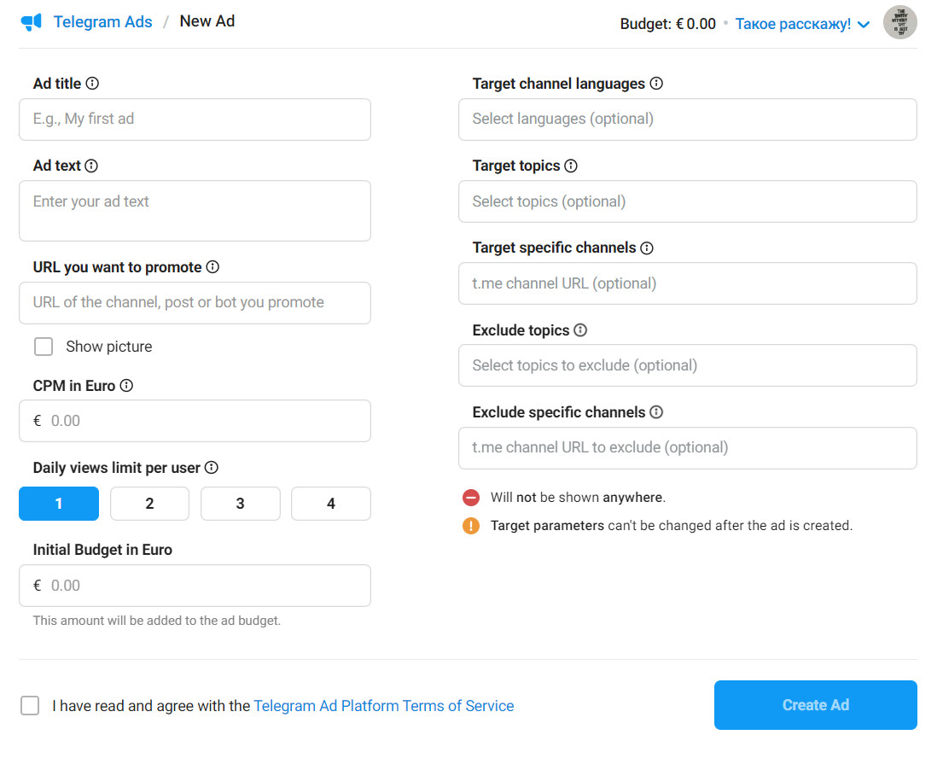Click the Initial Budget in Euro field
This screenshot has height=764, width=943.
(x=195, y=586)
